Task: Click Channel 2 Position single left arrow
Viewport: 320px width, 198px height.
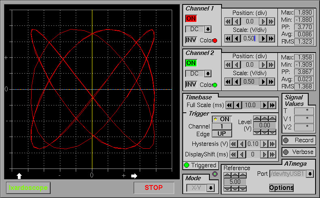Action: (236, 65)
